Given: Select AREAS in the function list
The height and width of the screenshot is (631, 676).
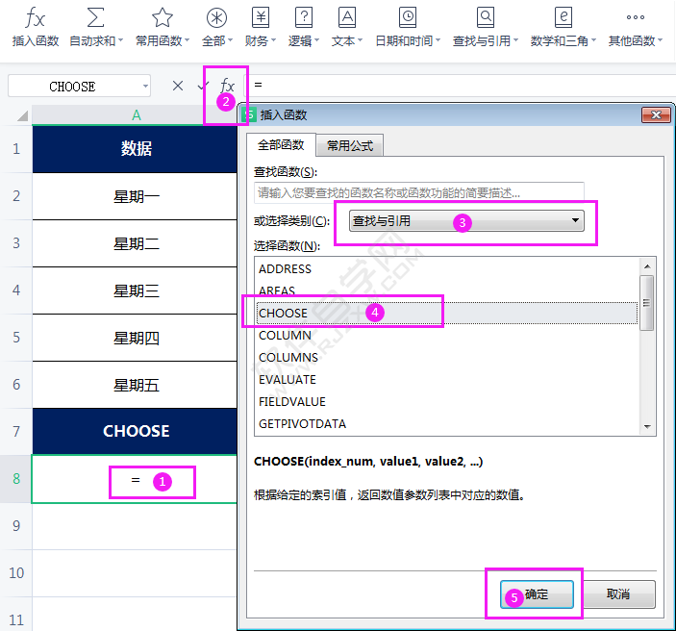Looking at the screenshot, I should click(446, 290).
